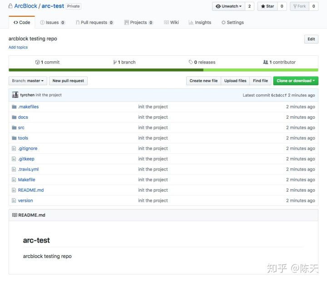
Task: Click the .gitkeep file icon
Action: pos(14,159)
